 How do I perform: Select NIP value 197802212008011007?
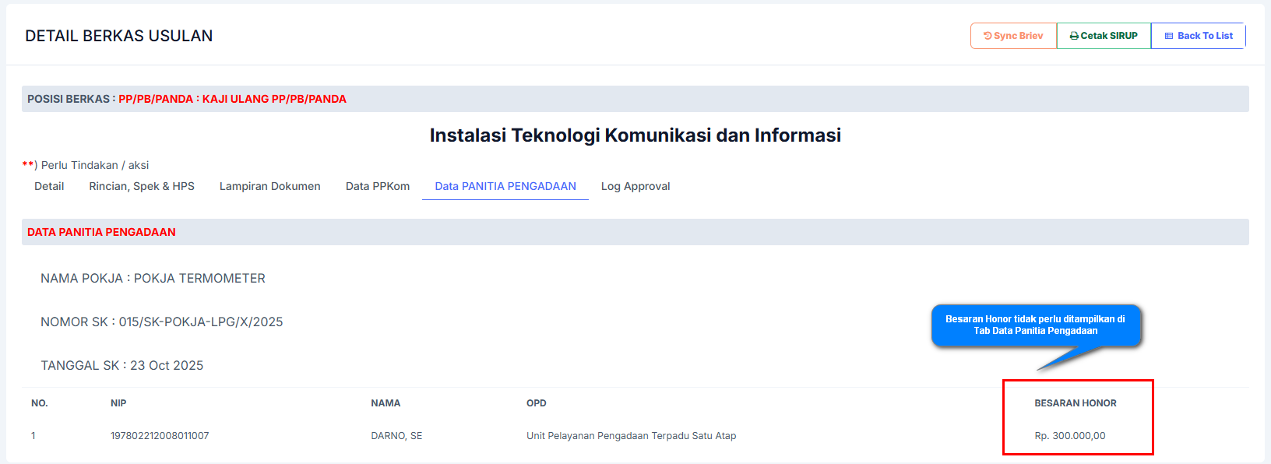(160, 436)
